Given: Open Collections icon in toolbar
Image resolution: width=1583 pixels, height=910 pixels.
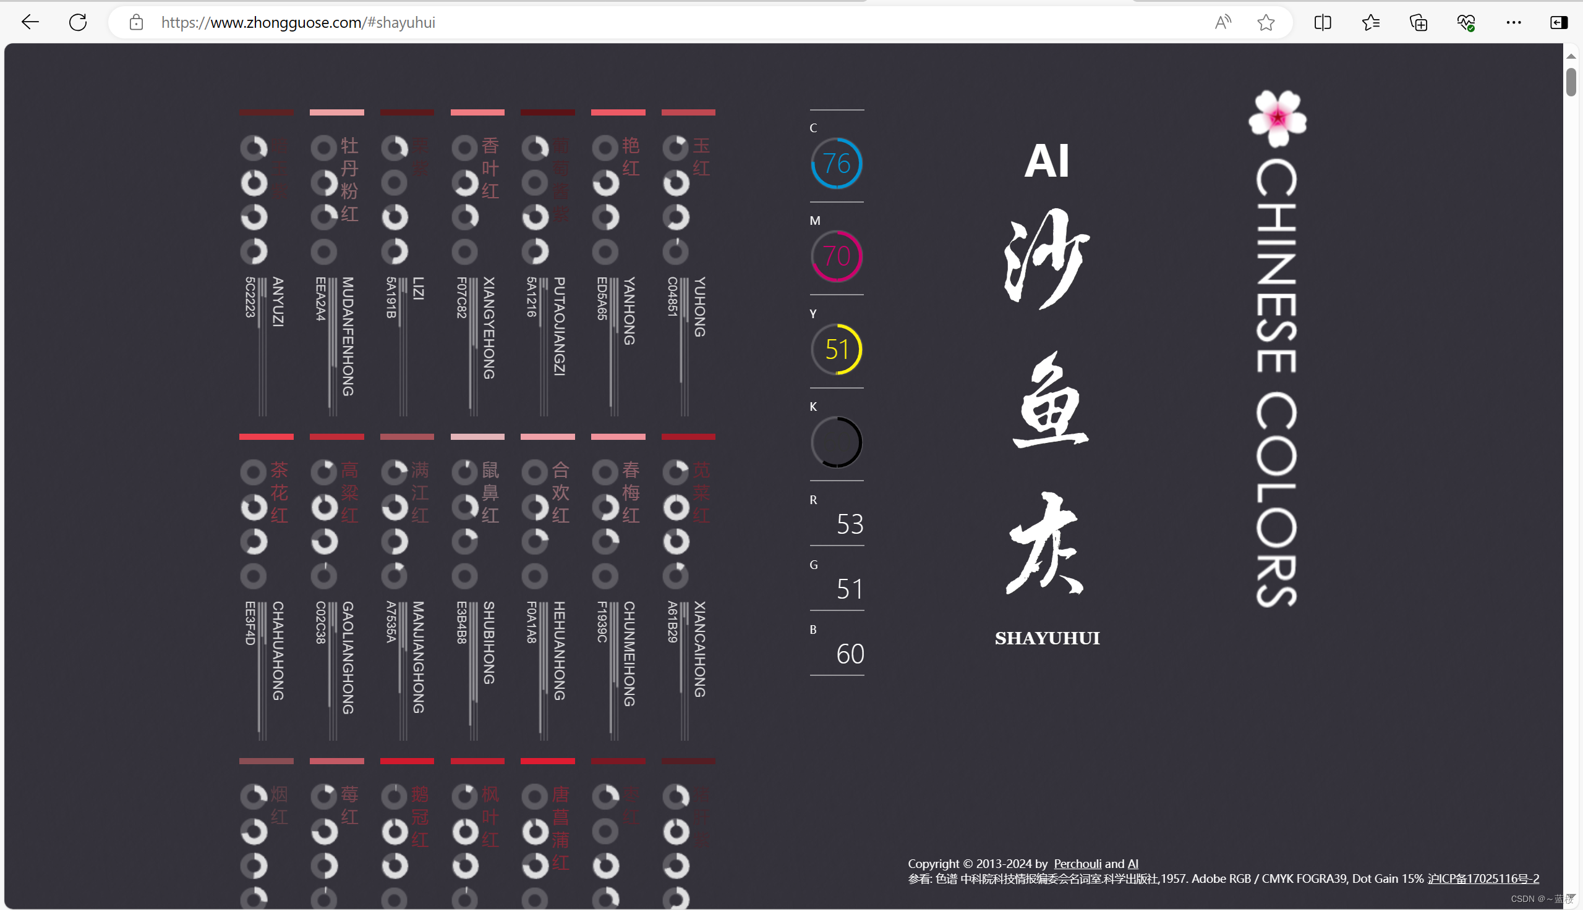Looking at the screenshot, I should (1418, 22).
